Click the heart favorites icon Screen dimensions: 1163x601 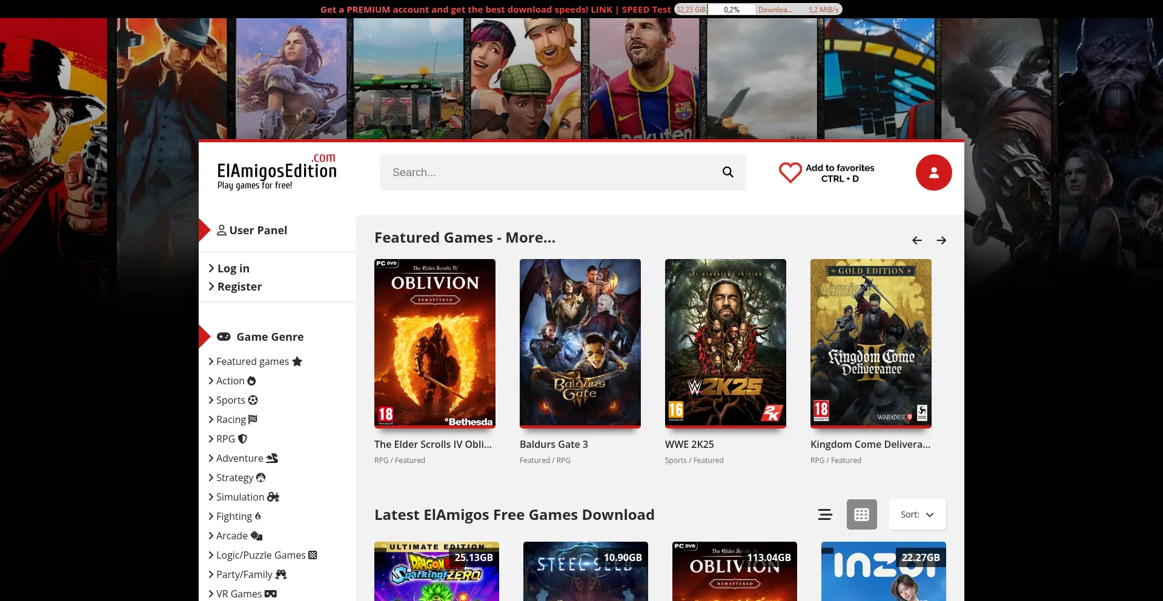pos(790,172)
